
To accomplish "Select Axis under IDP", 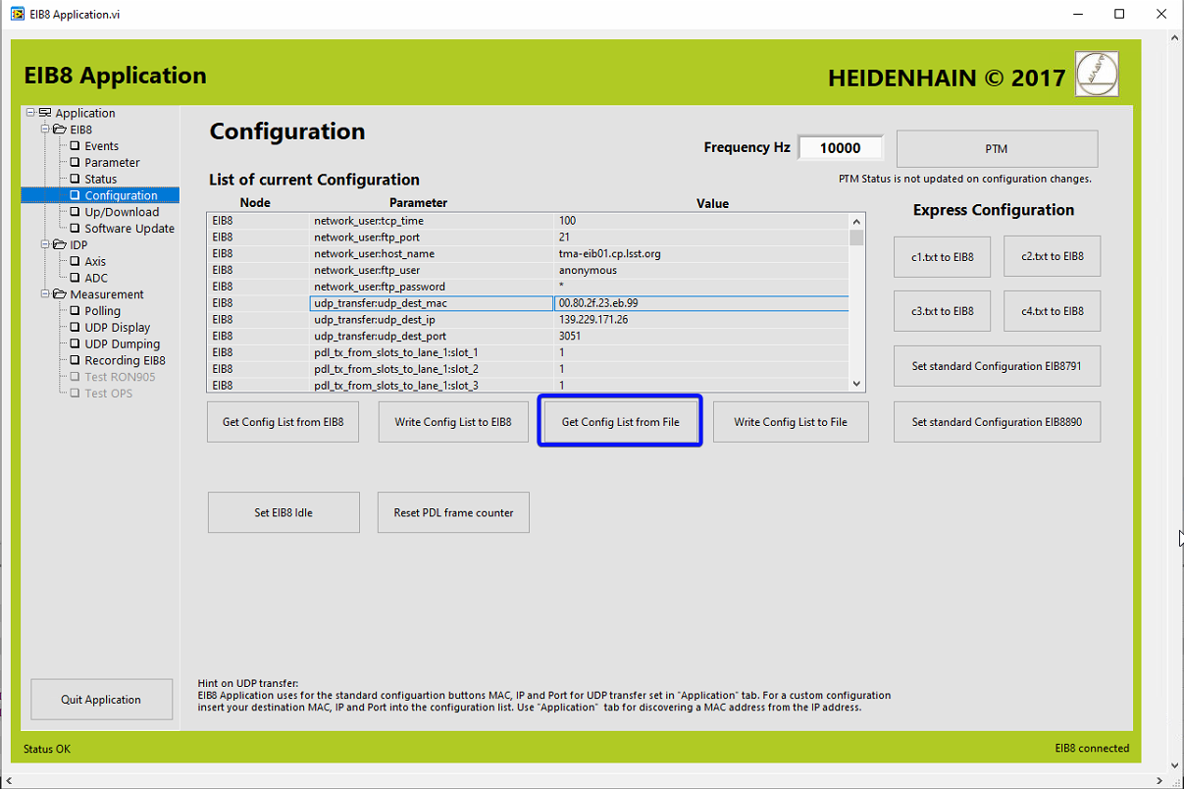I will [95, 262].
